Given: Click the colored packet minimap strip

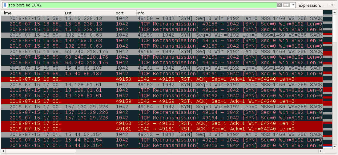Looking at the screenshot, I should coord(328,79).
